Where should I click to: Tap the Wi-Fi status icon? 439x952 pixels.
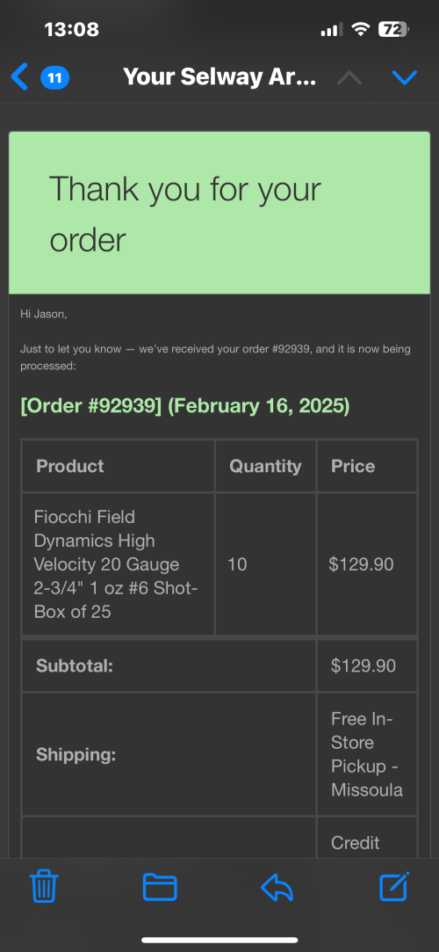pos(362,29)
